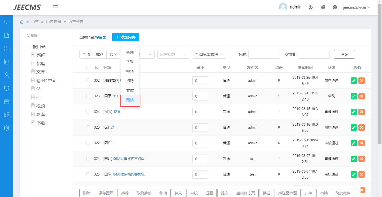The width and height of the screenshot is (382, 197).
Task: Open the monitor dashboard icon in sidebar
Action: [7, 22]
